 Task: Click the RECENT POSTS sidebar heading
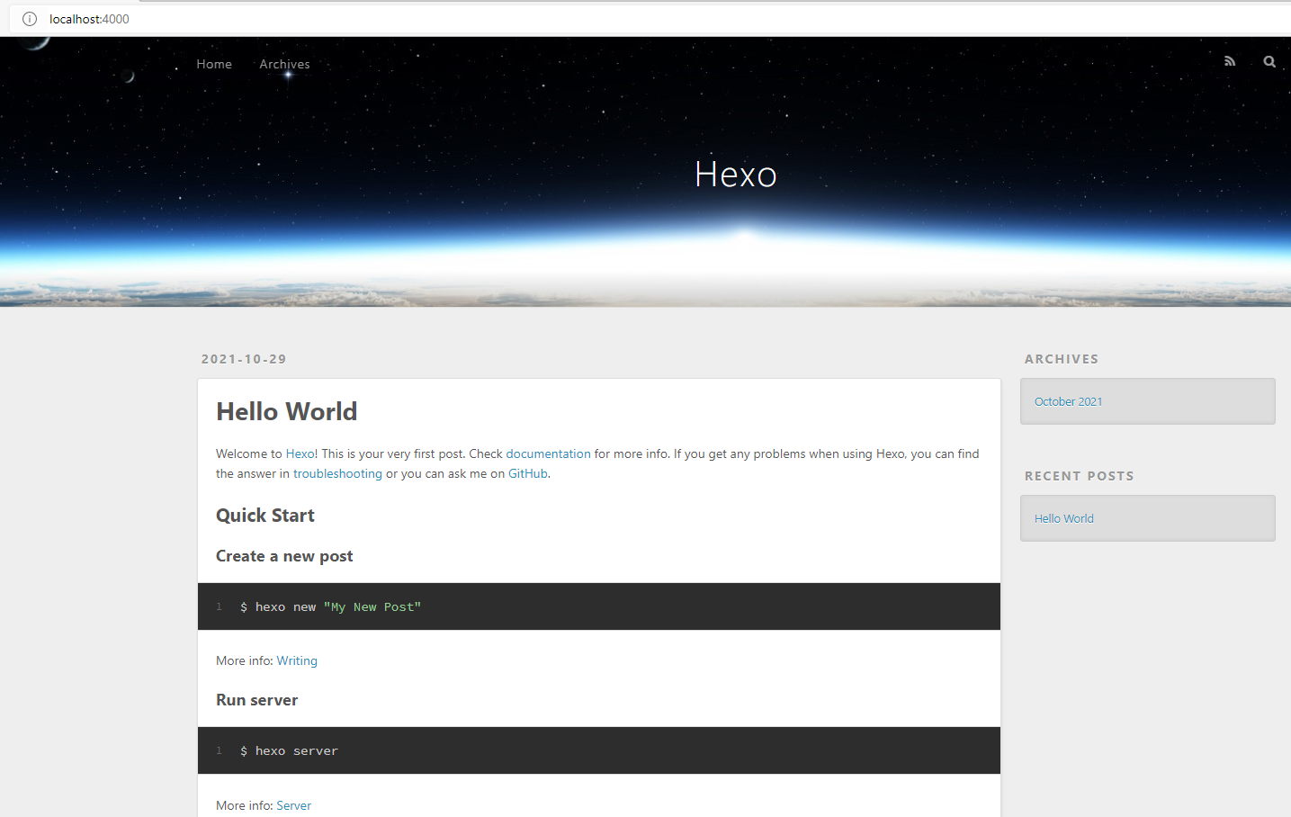tap(1079, 476)
